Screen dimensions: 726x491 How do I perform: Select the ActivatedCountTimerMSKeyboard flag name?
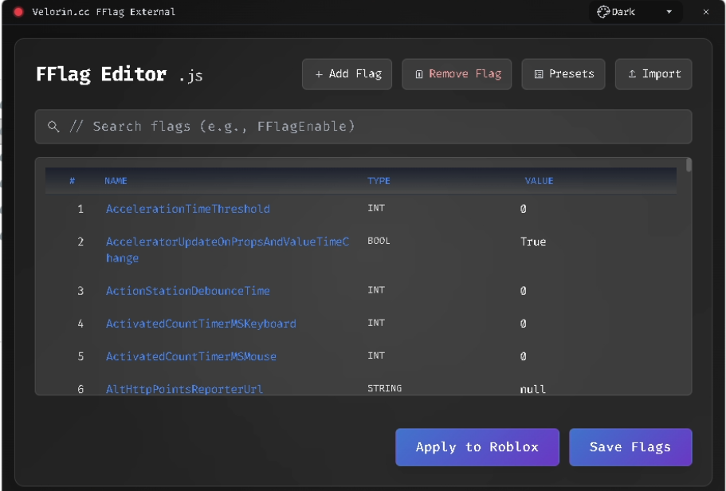pos(201,324)
